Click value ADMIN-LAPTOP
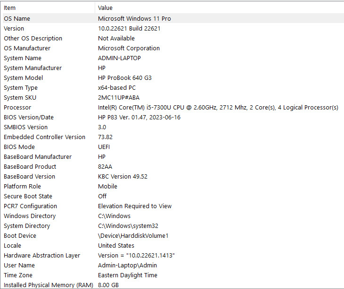The height and width of the screenshot is (289, 344). pyautogui.click(x=119, y=58)
